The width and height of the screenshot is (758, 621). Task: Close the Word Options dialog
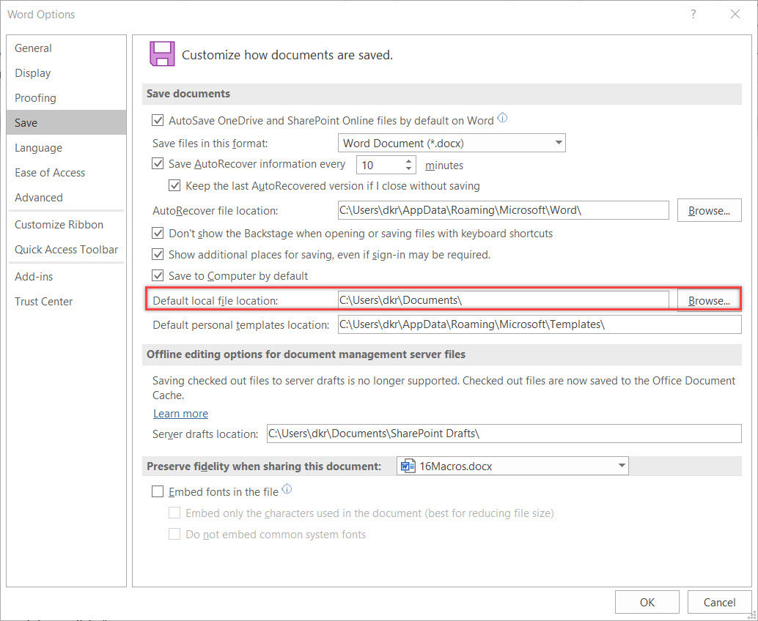(735, 15)
